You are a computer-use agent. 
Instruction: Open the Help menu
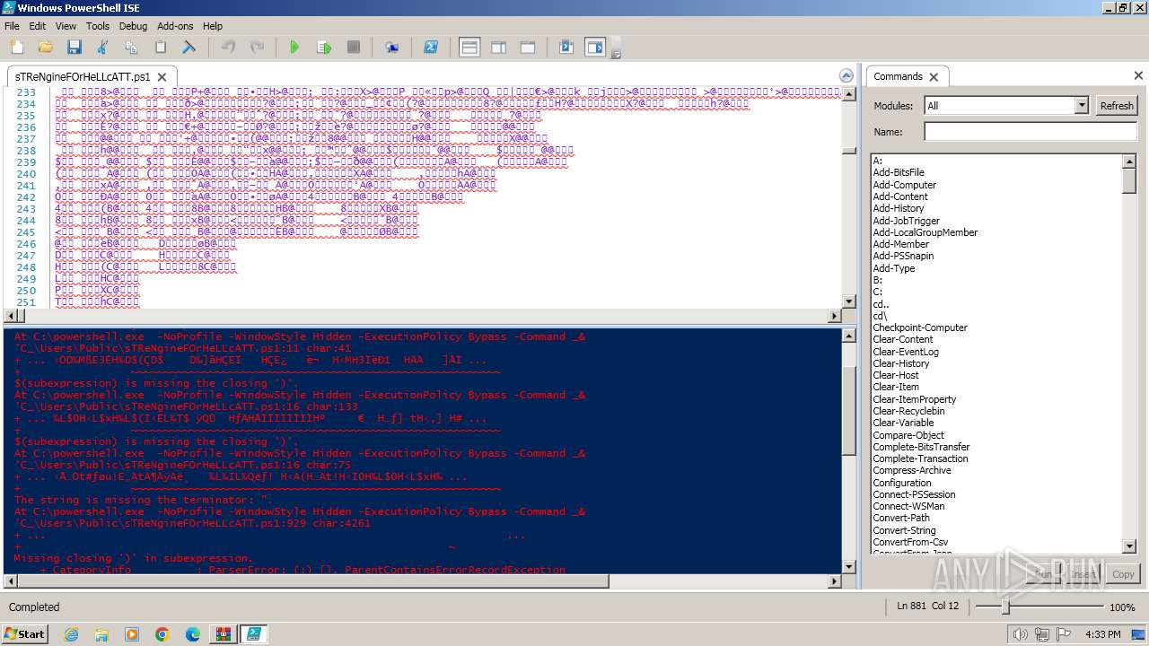point(213,26)
